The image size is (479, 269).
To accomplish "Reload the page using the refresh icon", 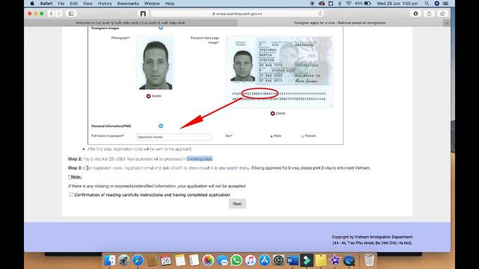I will (320, 13).
